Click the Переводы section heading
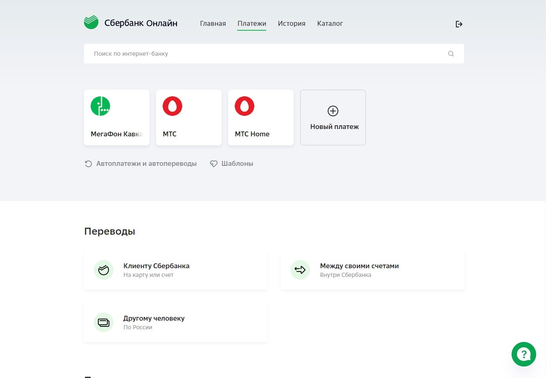 point(110,231)
